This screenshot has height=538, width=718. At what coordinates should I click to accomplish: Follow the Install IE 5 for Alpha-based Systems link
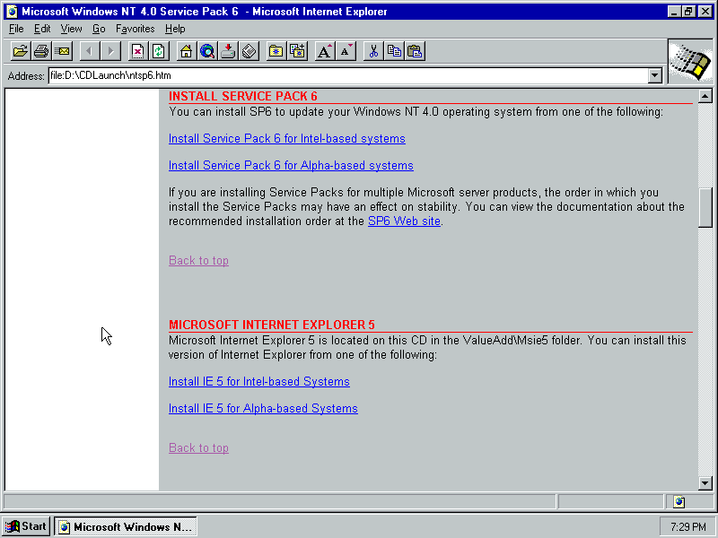point(263,409)
